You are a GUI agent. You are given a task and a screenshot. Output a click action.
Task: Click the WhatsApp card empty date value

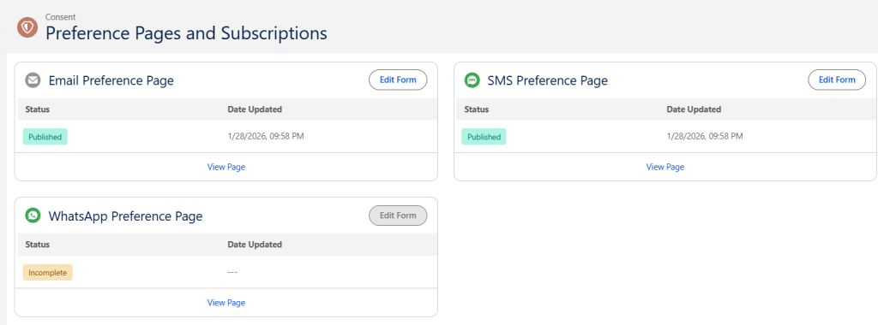232,273
